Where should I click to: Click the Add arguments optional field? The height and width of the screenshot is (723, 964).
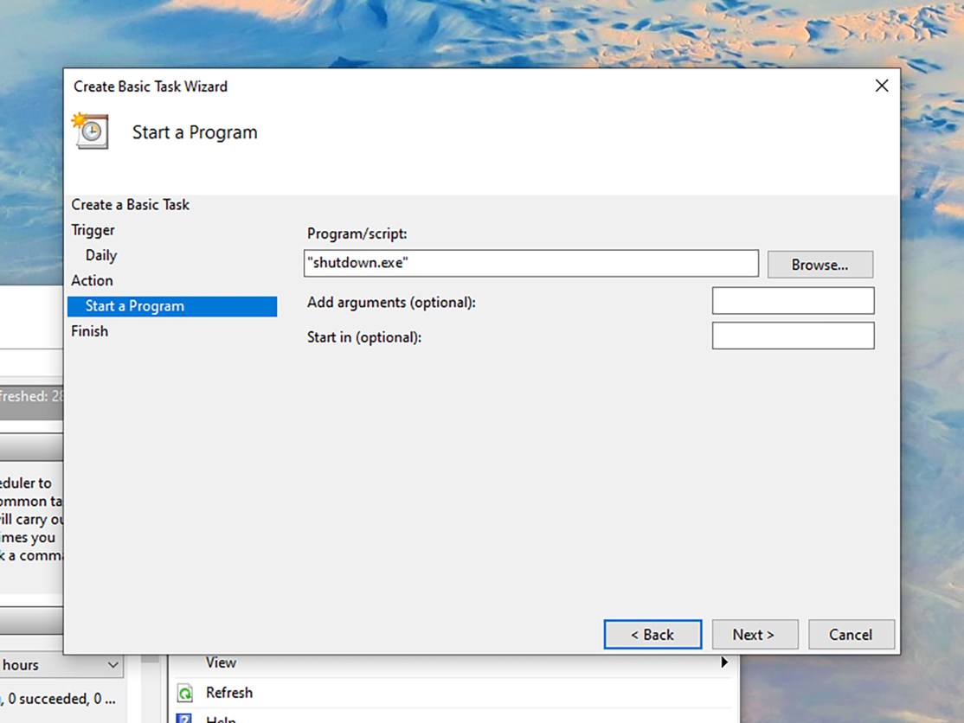click(793, 300)
